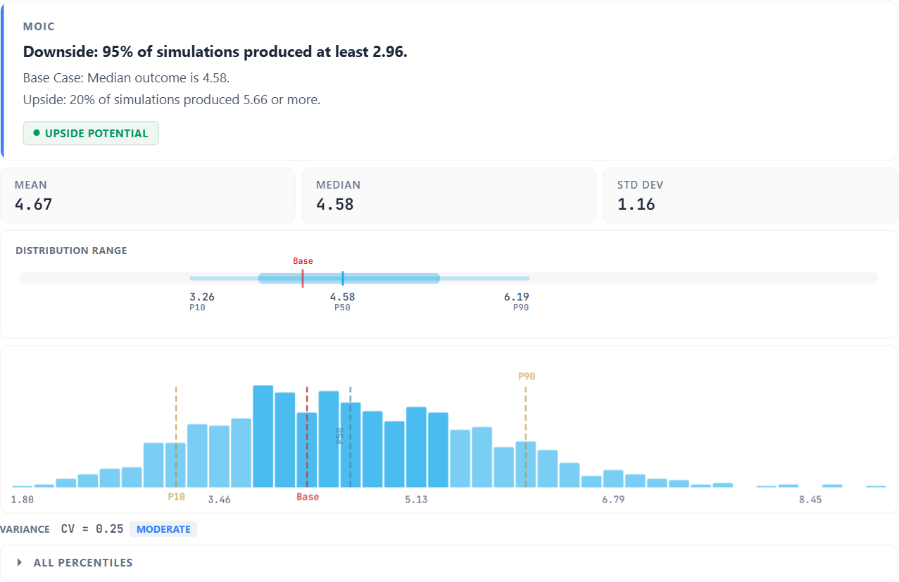Click the 6.19 P90 value label
Screen dimensions: 899x582
pyautogui.click(x=517, y=297)
